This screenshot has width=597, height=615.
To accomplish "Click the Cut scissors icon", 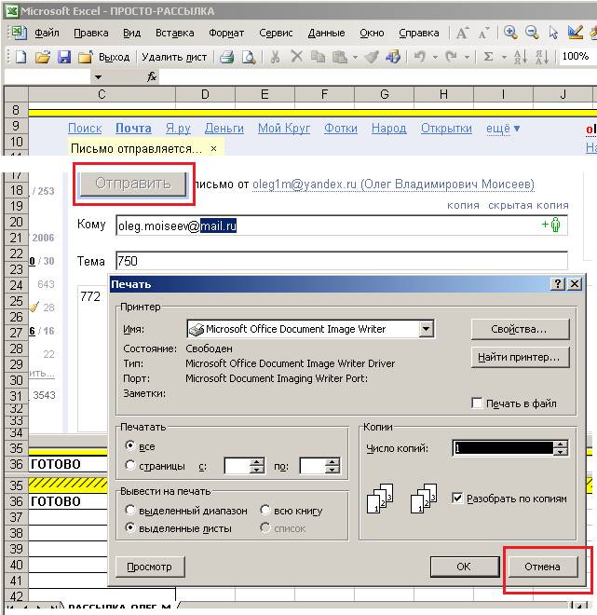I will pyautogui.click(x=275, y=57).
